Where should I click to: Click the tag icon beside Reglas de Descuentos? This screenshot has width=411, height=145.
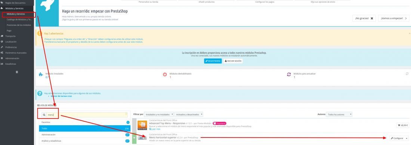point(2,3)
